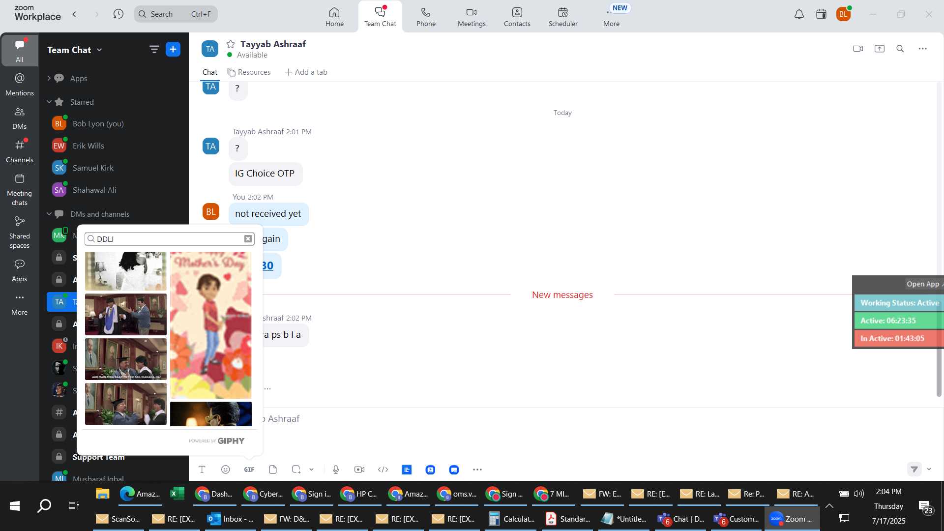Open the calendar icon in top bar
This screenshot has width=944, height=531.
click(821, 14)
